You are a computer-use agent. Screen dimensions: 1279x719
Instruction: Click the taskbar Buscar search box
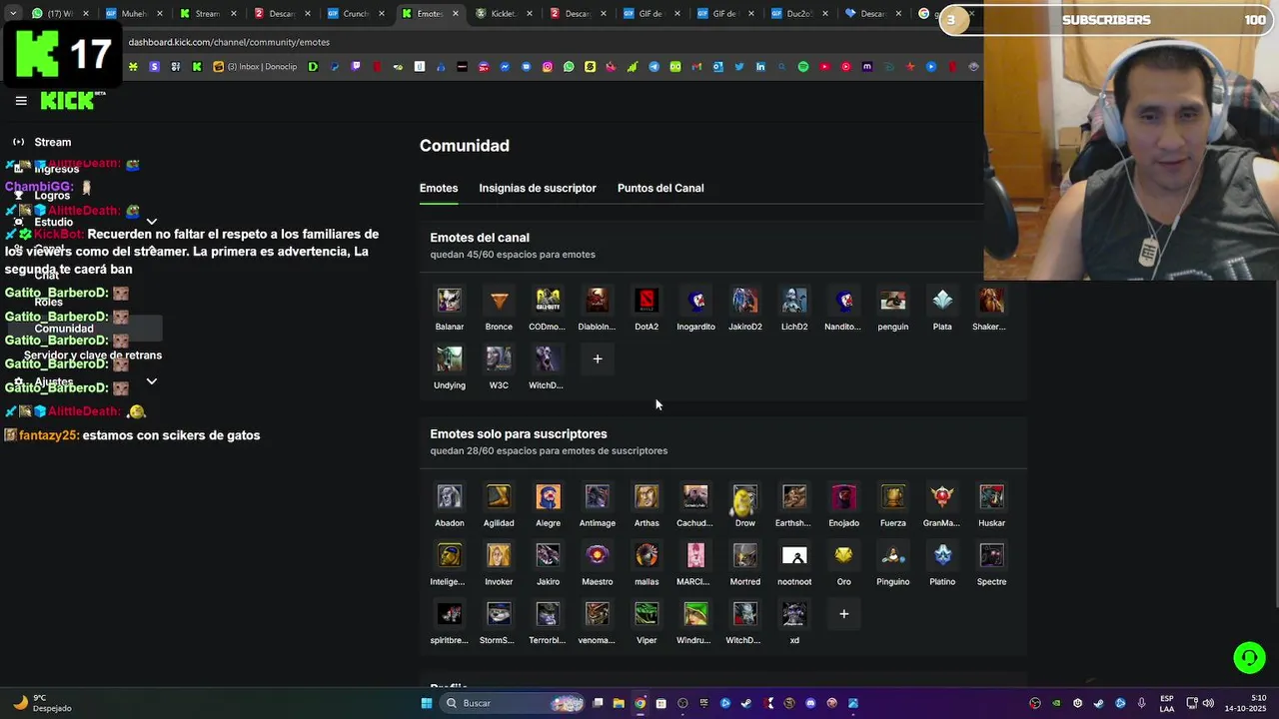coord(514,703)
